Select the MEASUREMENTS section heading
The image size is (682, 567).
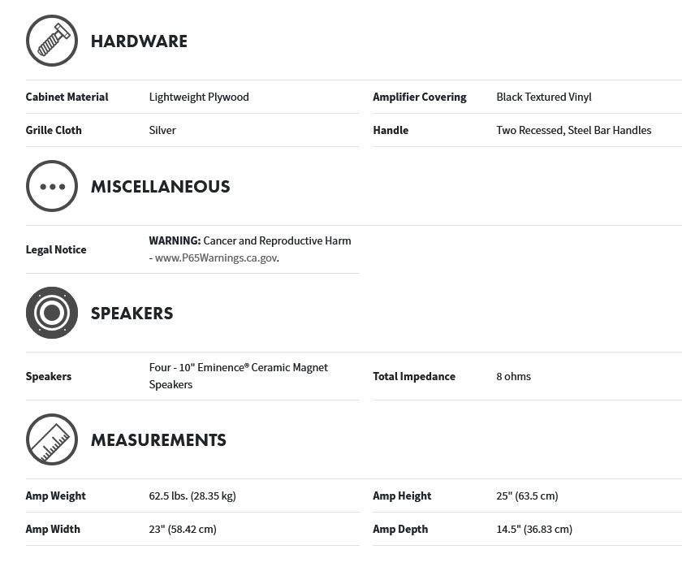[x=159, y=440]
